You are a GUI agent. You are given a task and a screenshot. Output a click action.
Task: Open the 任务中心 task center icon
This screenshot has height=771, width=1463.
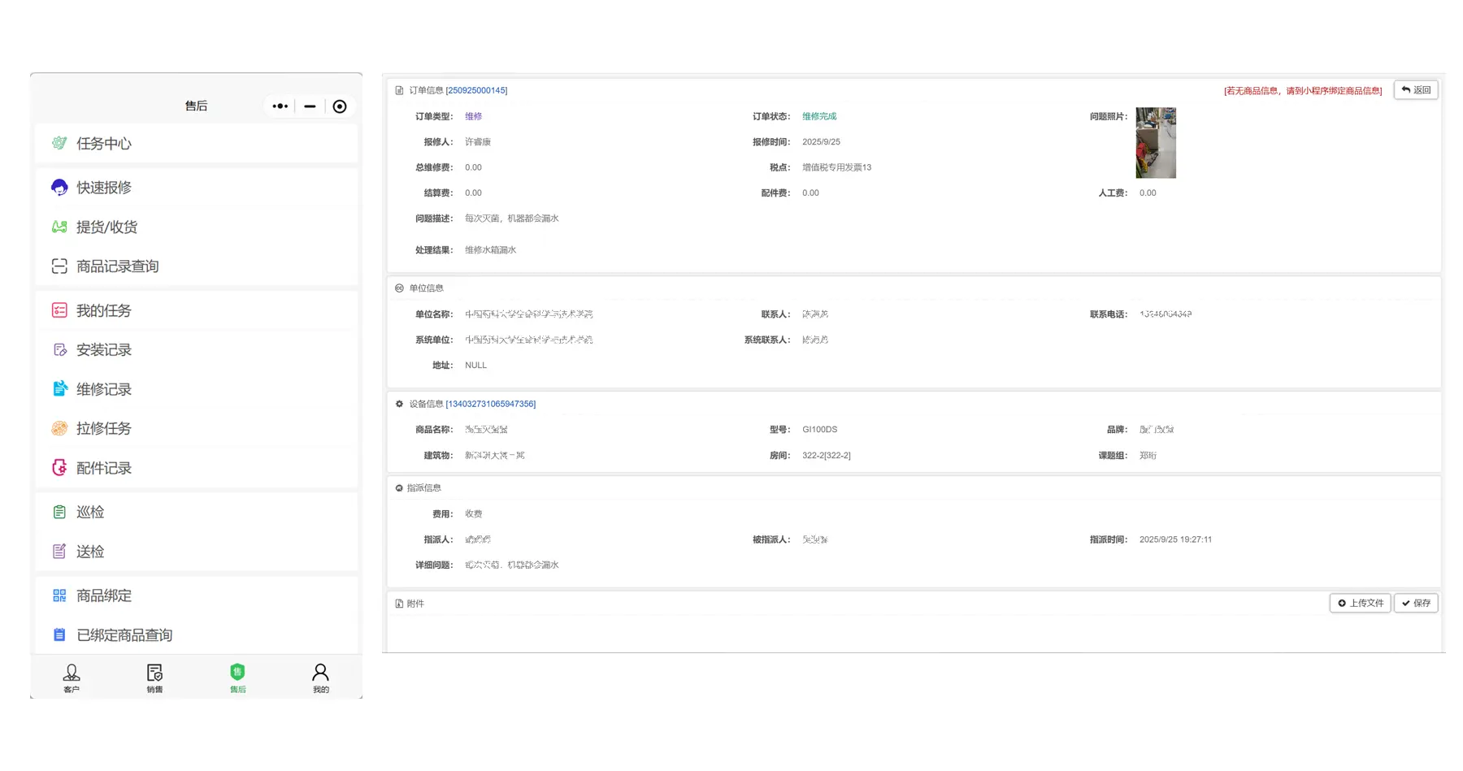click(x=59, y=144)
